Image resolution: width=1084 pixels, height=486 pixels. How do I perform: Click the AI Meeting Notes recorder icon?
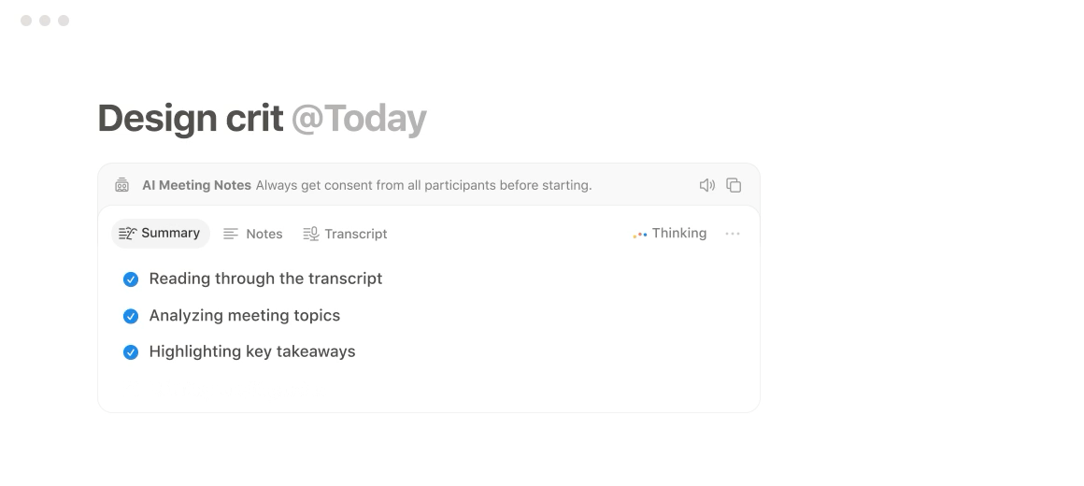click(121, 184)
